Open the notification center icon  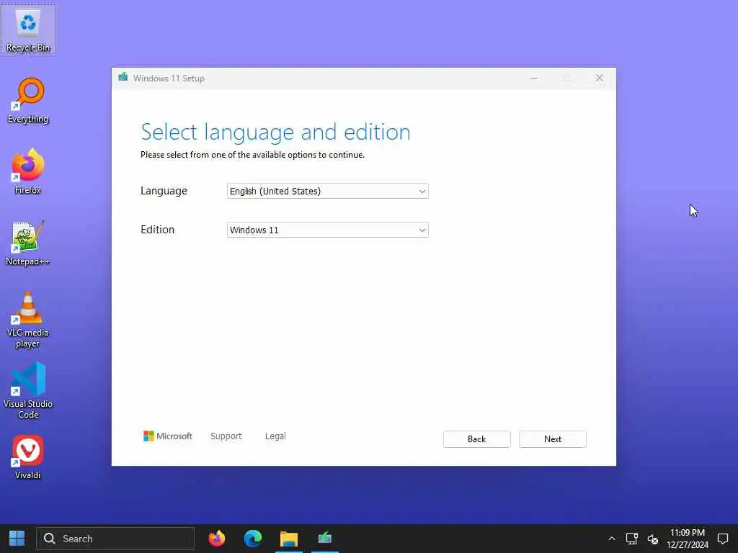point(722,539)
